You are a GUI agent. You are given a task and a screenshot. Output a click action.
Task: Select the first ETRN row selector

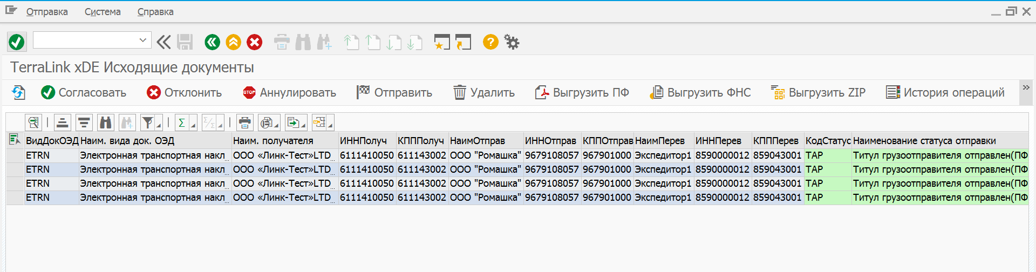click(x=15, y=155)
